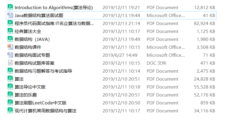Viewport: 238px width, 120px height.
Task: Click the Word icon of 数据结构面试专题
Action: tap(10, 55)
